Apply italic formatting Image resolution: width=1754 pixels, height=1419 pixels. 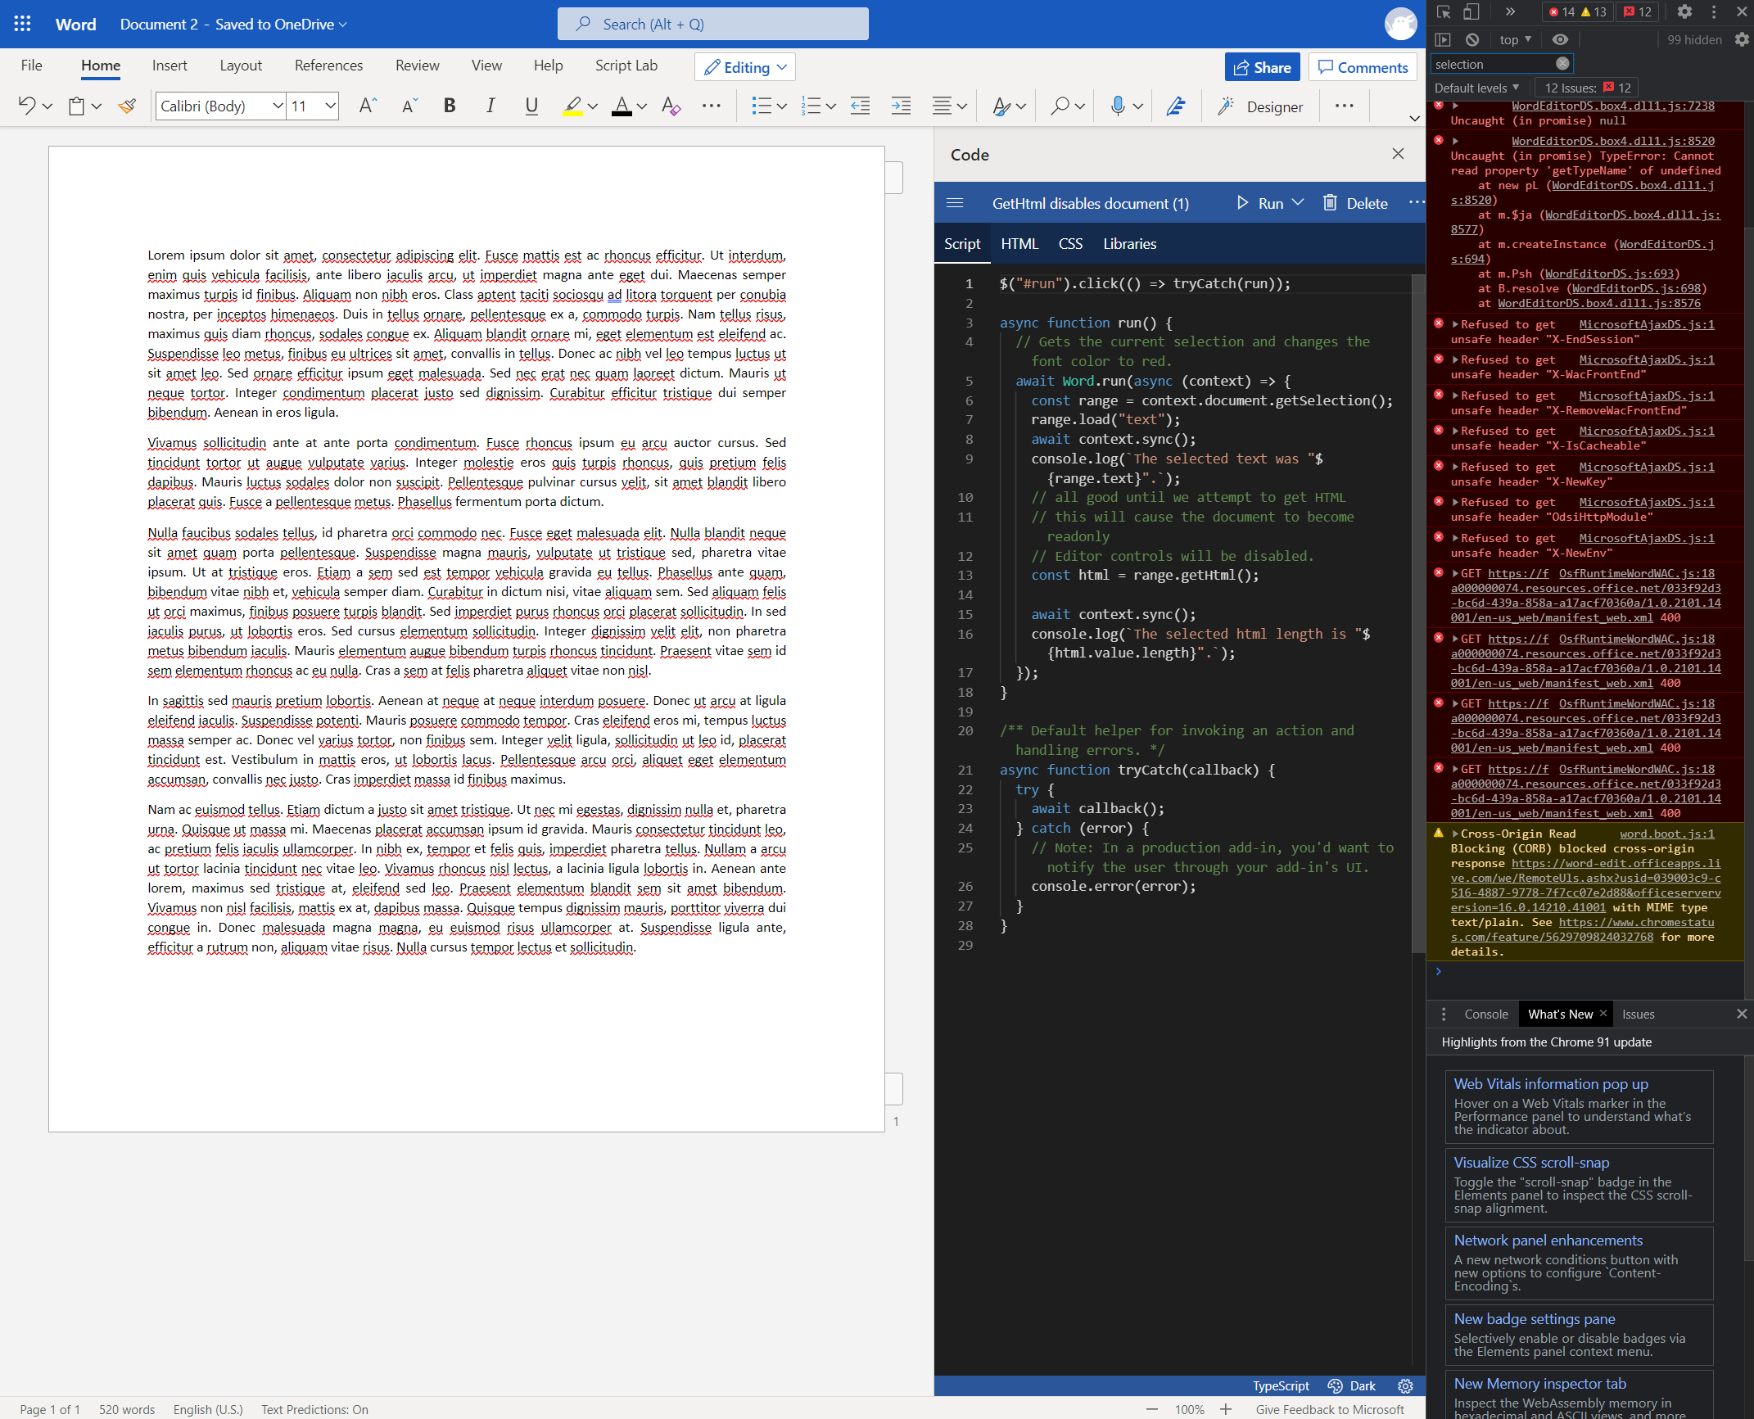[x=490, y=106]
